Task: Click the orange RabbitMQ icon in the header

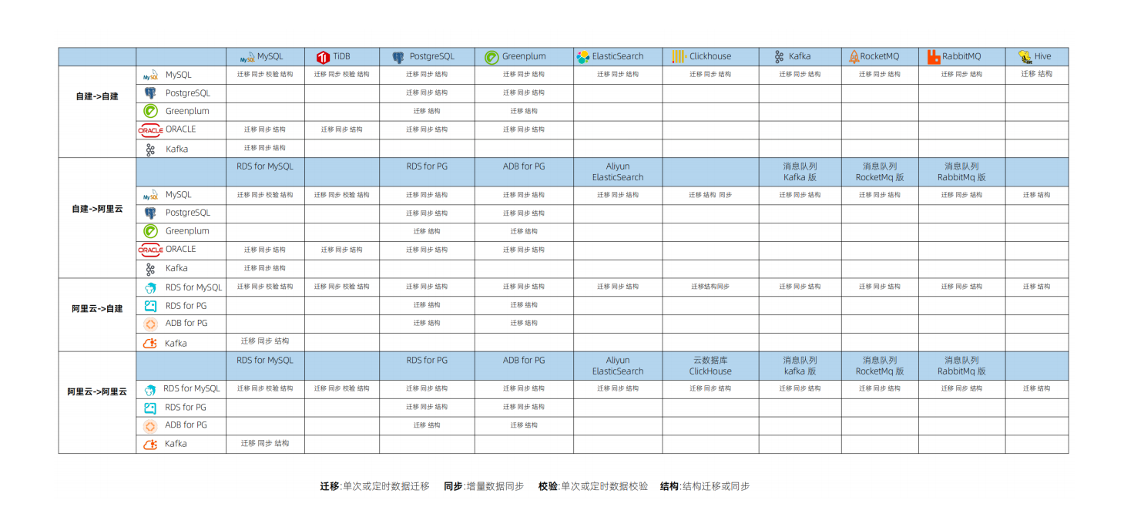Action: [x=934, y=57]
